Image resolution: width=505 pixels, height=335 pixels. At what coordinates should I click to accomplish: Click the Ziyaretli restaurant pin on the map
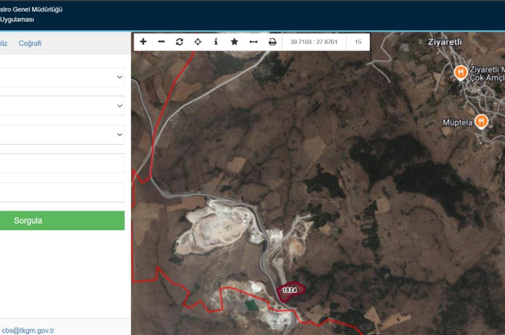tap(461, 73)
